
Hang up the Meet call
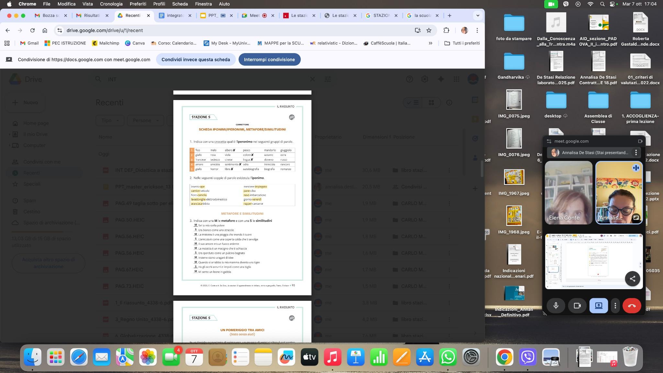(632, 306)
